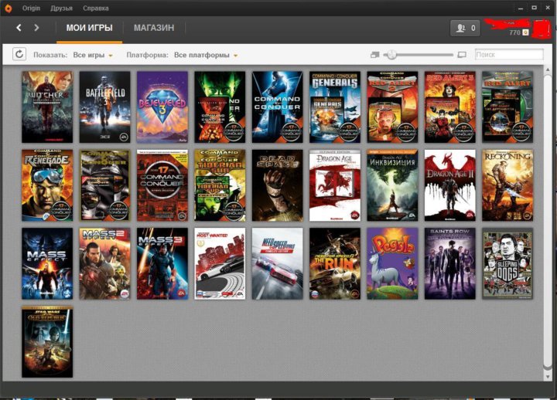Switch to the МОИ ИГРЫ tab
This screenshot has width=557, height=400.
pyautogui.click(x=89, y=28)
